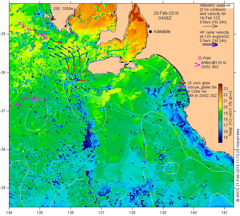Click the dark blue bottom of temperature colorbar

pyautogui.click(x=220, y=141)
